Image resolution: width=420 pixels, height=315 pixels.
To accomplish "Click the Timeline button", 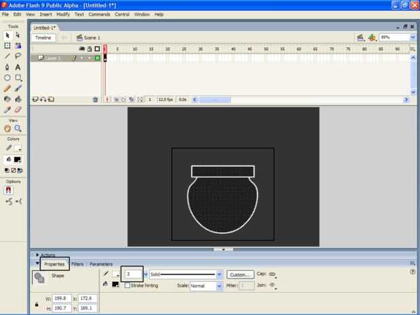I will (43, 38).
